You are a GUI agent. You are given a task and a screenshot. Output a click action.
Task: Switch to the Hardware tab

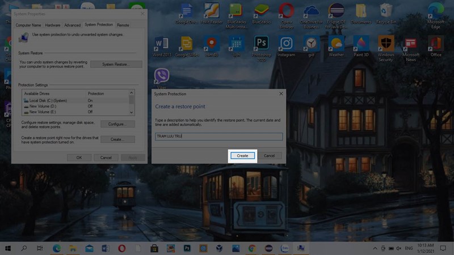pos(53,25)
